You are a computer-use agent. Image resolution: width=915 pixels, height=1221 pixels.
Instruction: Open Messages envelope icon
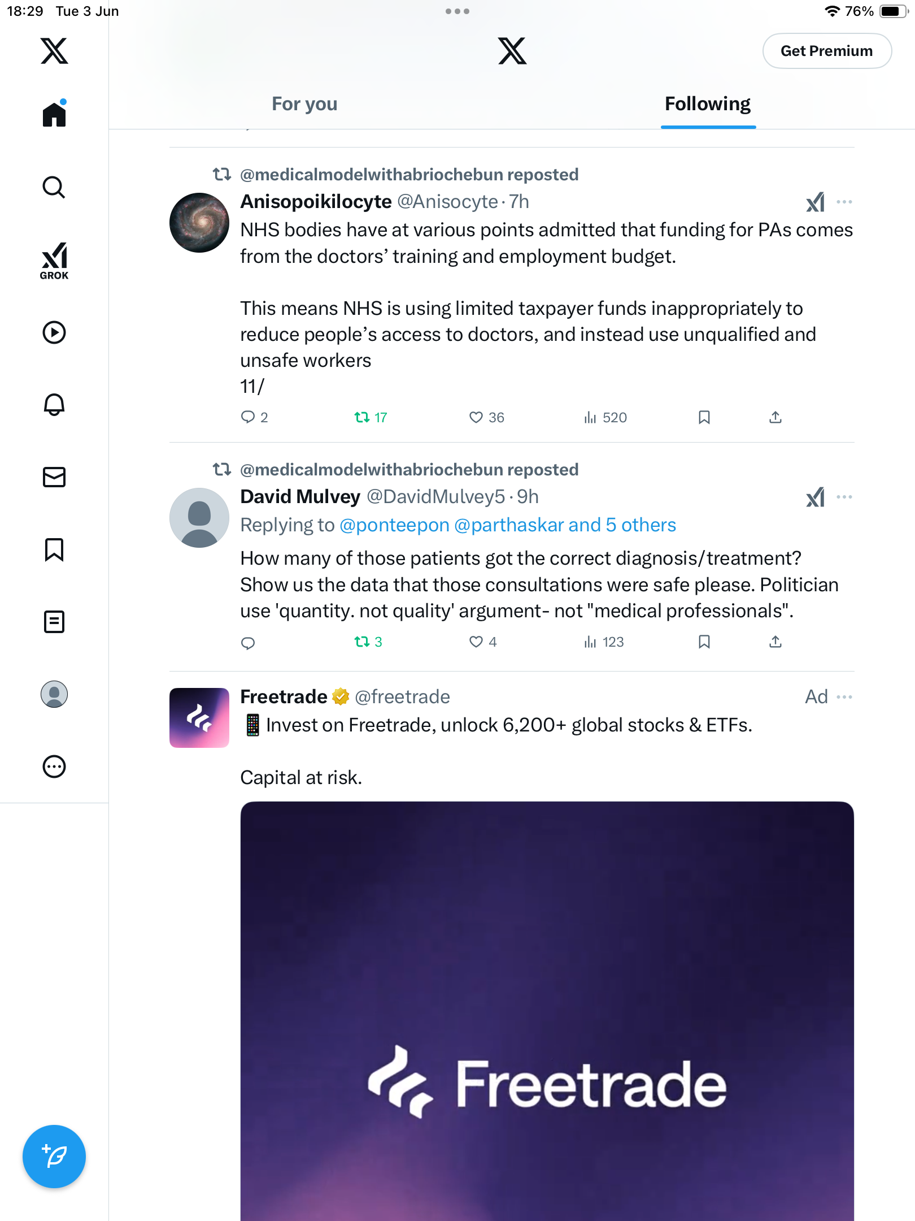click(54, 477)
